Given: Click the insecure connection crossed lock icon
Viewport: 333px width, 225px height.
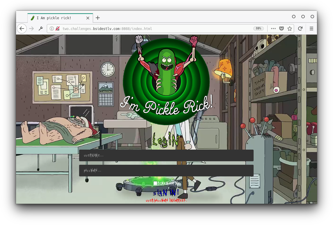Looking at the screenshot, I should tap(58, 29).
